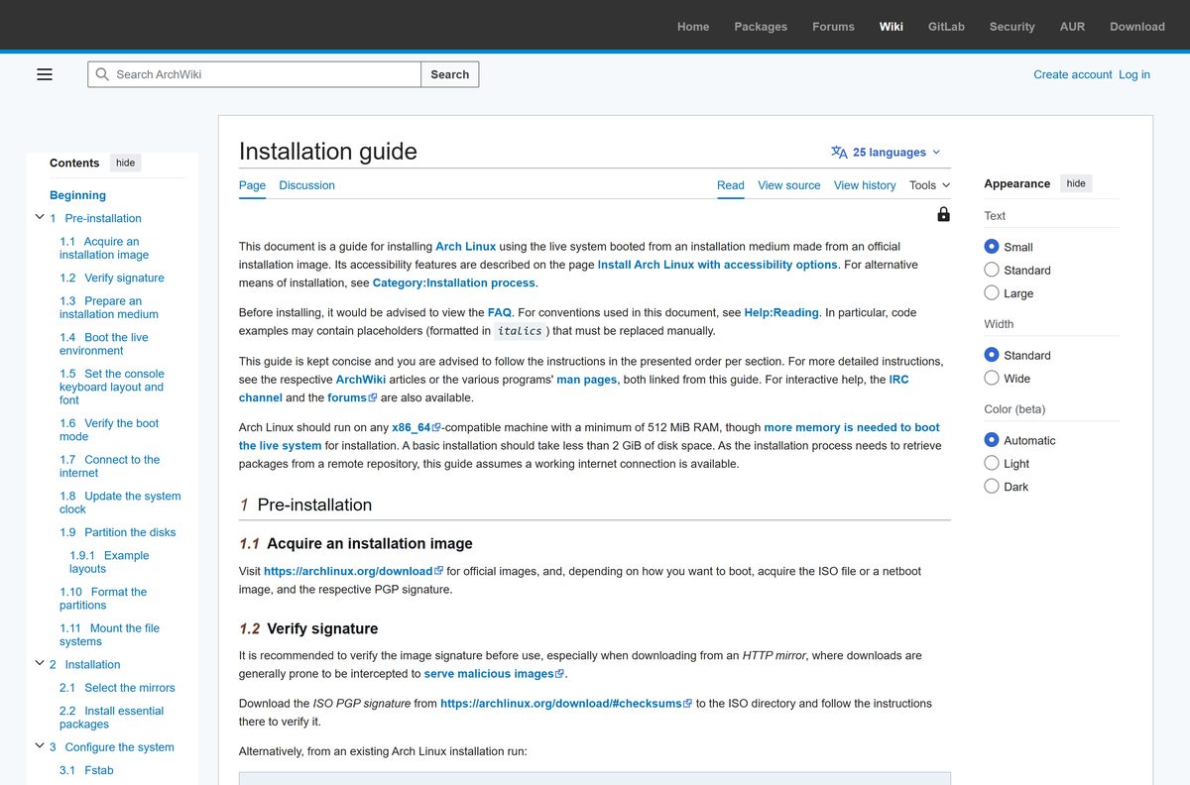Switch to the Read tab
The height and width of the screenshot is (785, 1190).
pos(731,185)
